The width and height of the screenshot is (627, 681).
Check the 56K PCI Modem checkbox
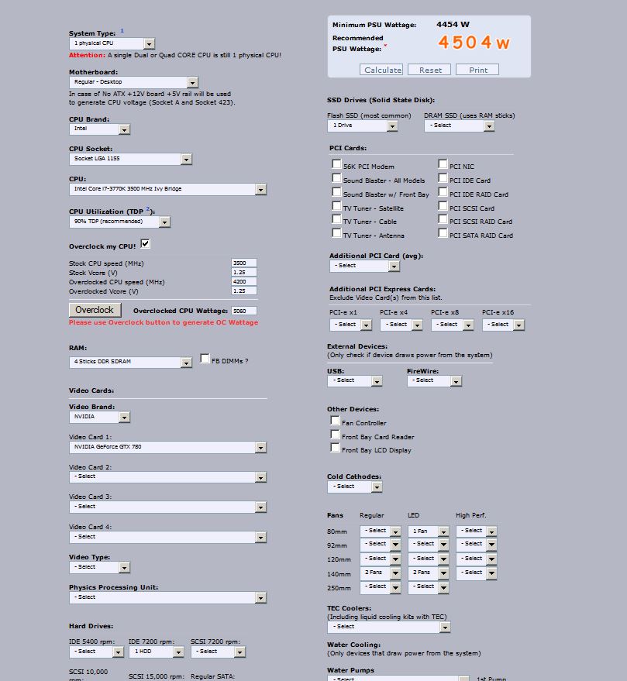tap(336, 163)
